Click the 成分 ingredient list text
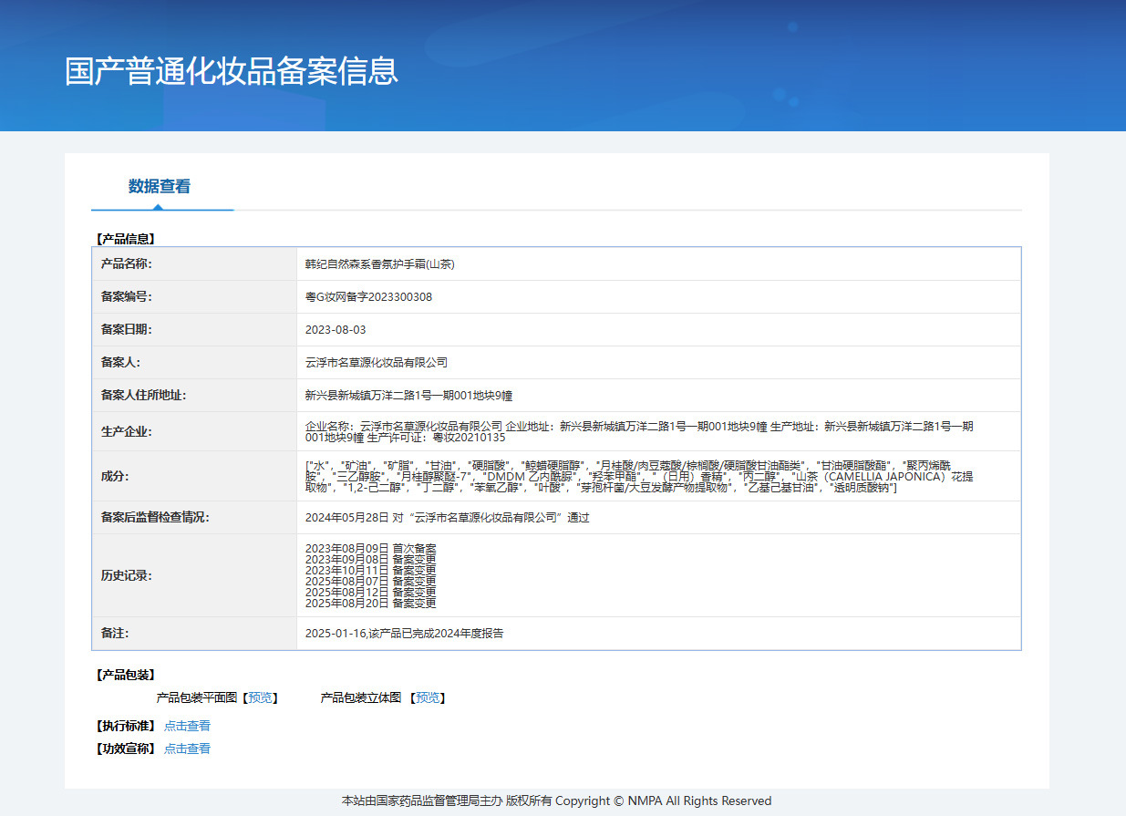The width and height of the screenshot is (1126, 816). [x=638, y=476]
